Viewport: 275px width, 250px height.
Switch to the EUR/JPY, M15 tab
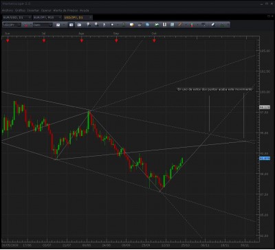click(45, 17)
